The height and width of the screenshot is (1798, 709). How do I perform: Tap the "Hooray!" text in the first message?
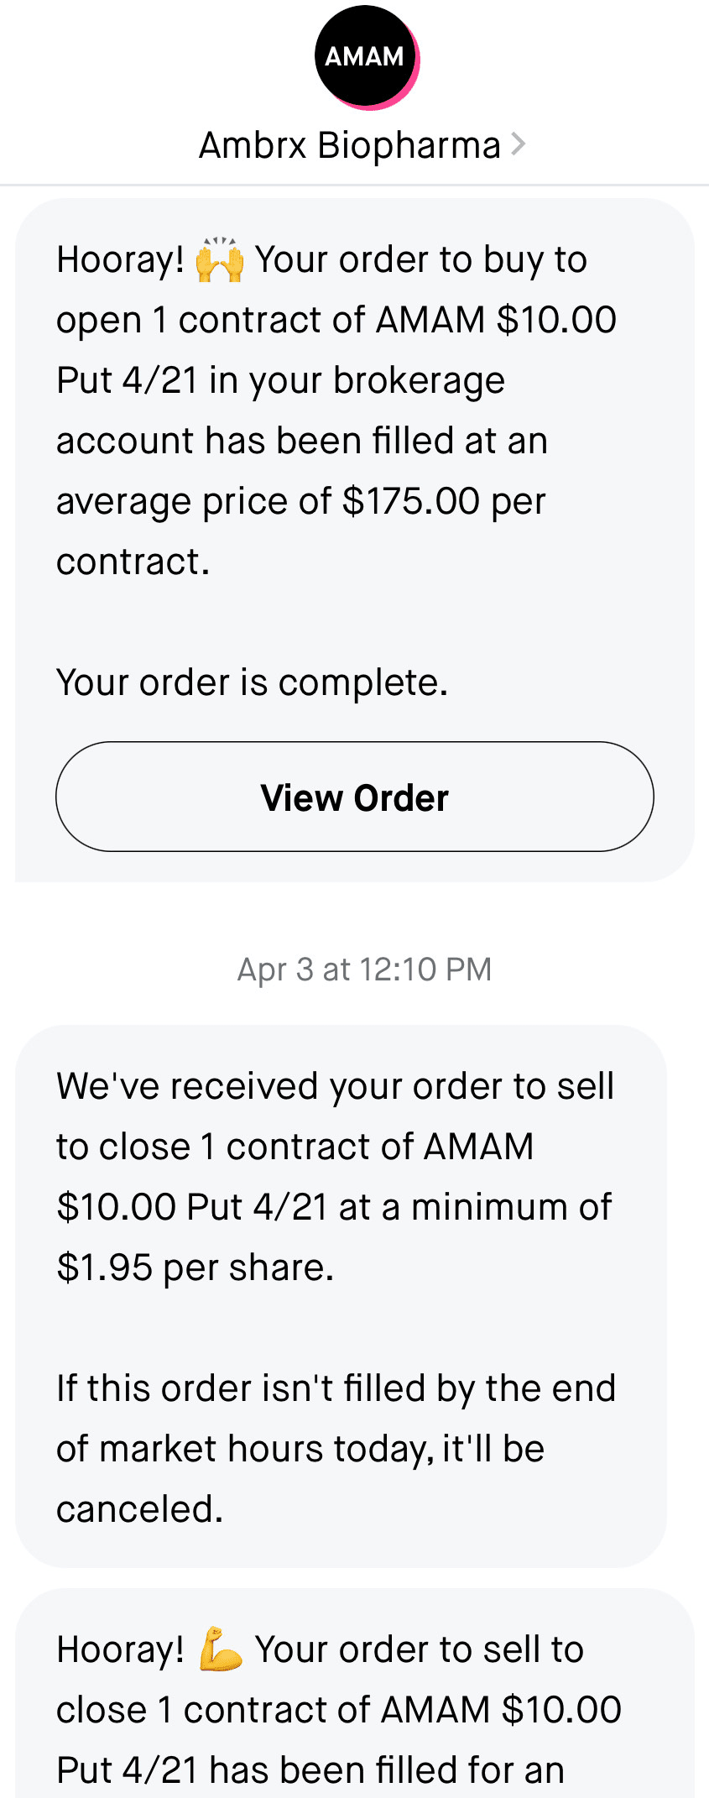click(120, 259)
